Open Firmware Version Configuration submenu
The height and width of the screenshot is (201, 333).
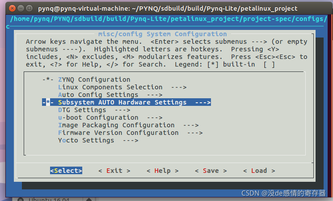tap(131, 133)
